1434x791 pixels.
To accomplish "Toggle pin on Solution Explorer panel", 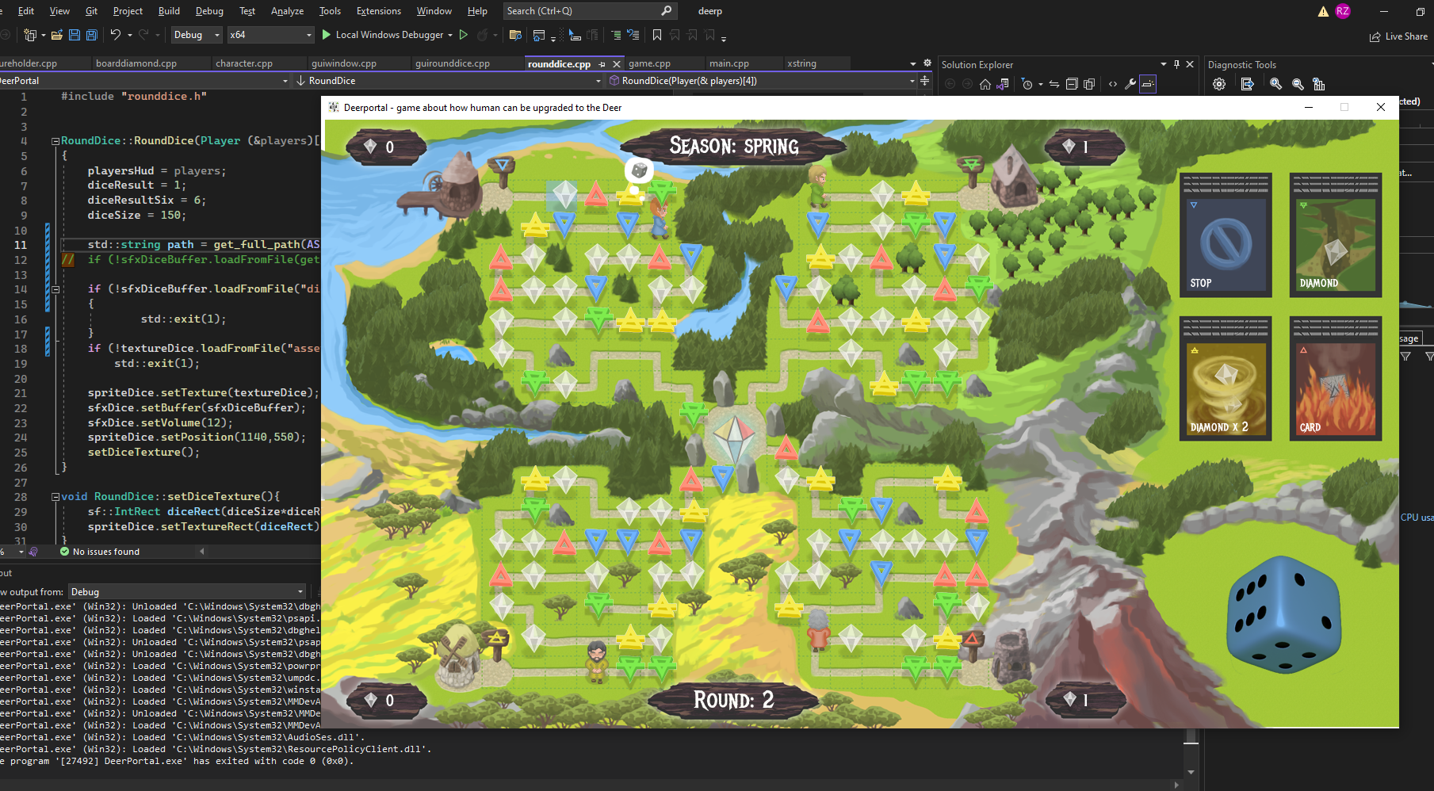I will pyautogui.click(x=1176, y=64).
